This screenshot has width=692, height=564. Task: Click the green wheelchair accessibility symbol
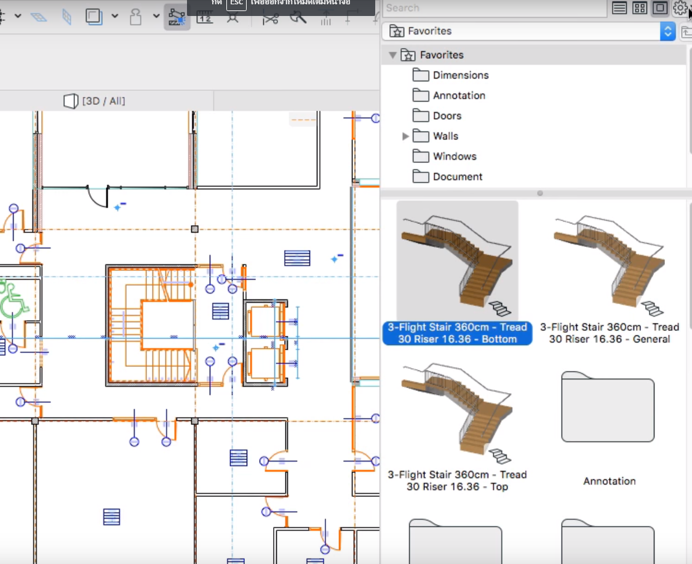point(14,300)
